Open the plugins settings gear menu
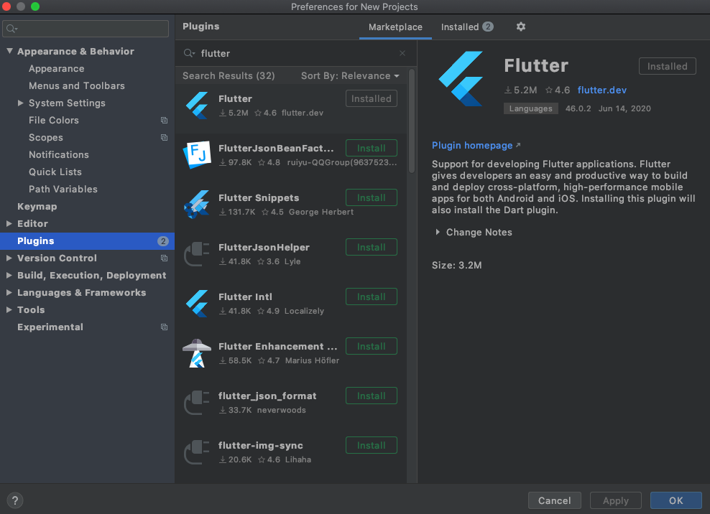 [521, 27]
